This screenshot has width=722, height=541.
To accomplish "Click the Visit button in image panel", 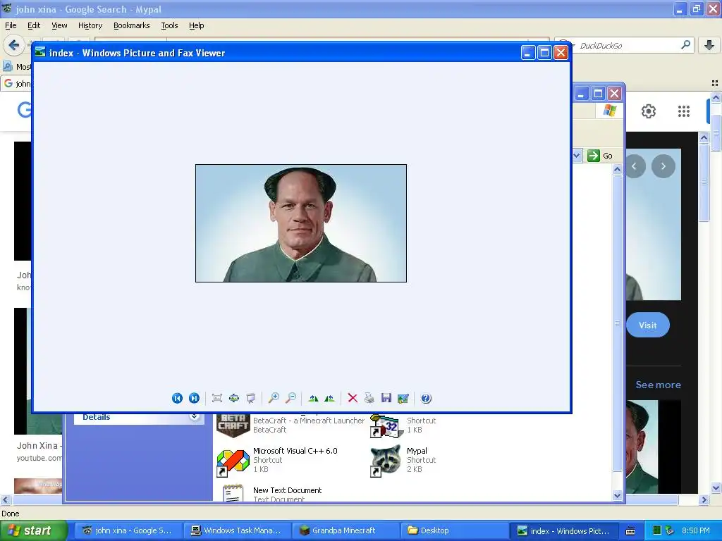I will click(x=648, y=325).
